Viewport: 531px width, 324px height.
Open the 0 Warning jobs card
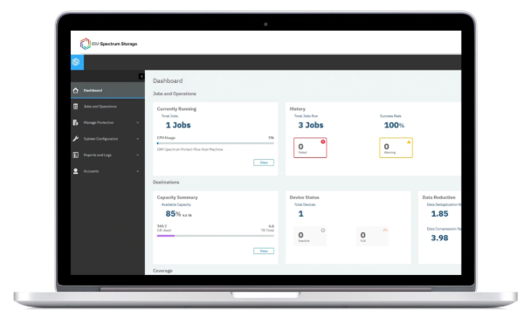coord(396,148)
